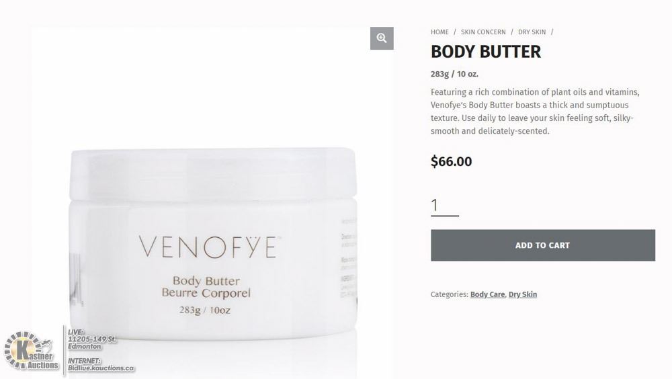This screenshot has height=379, width=672.
Task: Click the 11205-149 St. Edmonton address text
Action: coord(91,343)
